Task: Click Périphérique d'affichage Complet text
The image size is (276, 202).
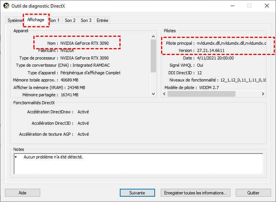Action: pyautogui.click(x=91, y=73)
